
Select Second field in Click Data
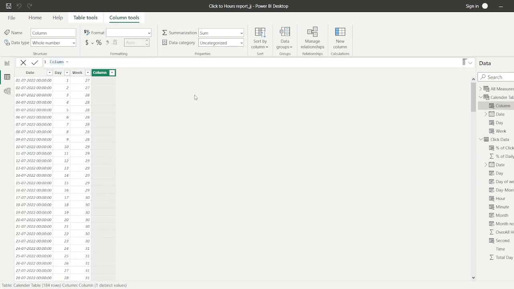(x=502, y=240)
